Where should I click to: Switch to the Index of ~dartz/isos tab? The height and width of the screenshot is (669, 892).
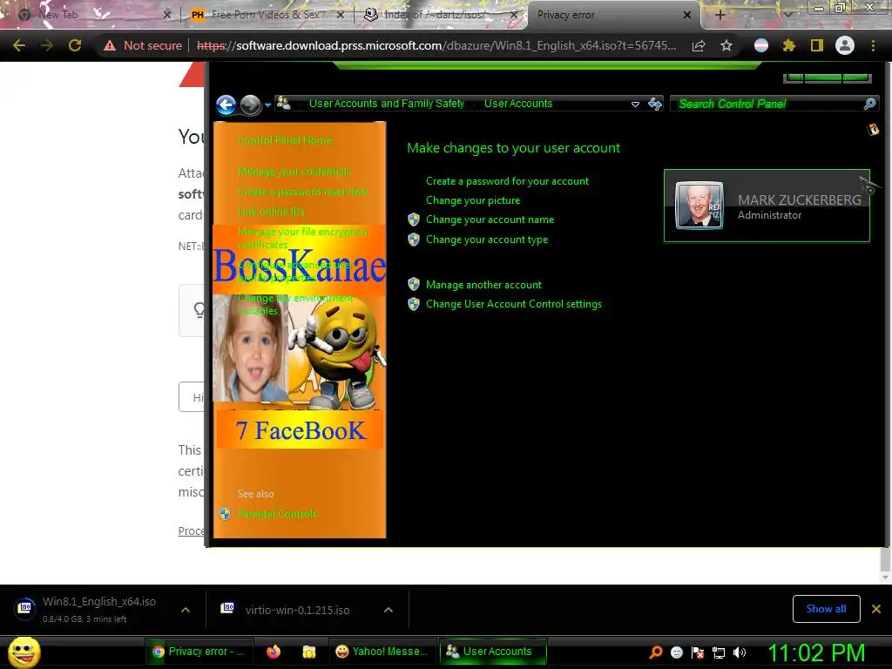tap(441, 15)
